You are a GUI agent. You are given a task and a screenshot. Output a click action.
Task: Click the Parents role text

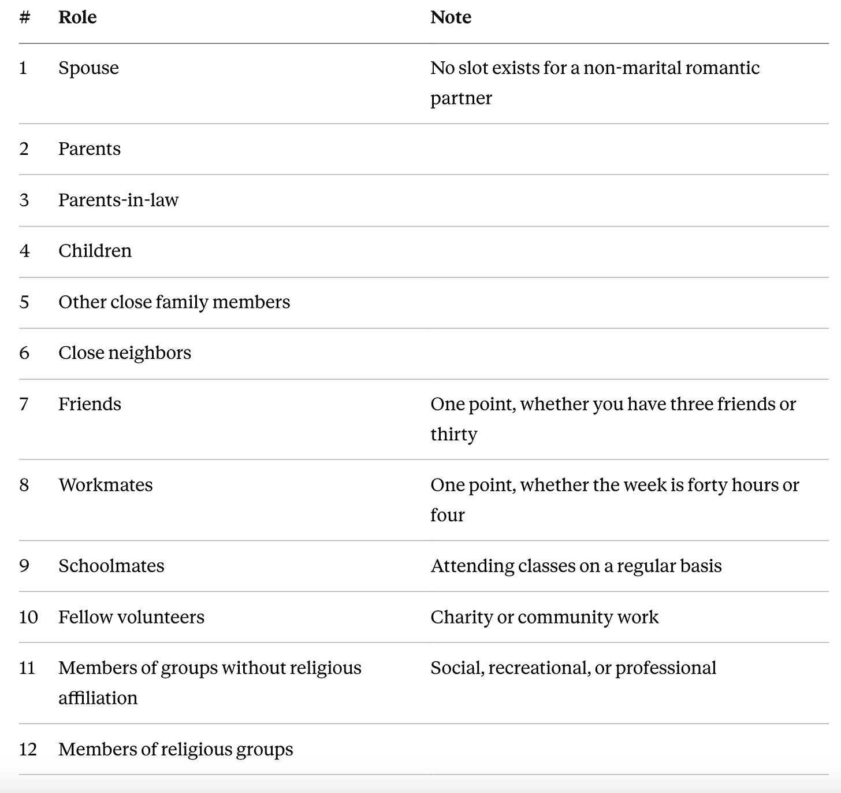[x=90, y=149]
